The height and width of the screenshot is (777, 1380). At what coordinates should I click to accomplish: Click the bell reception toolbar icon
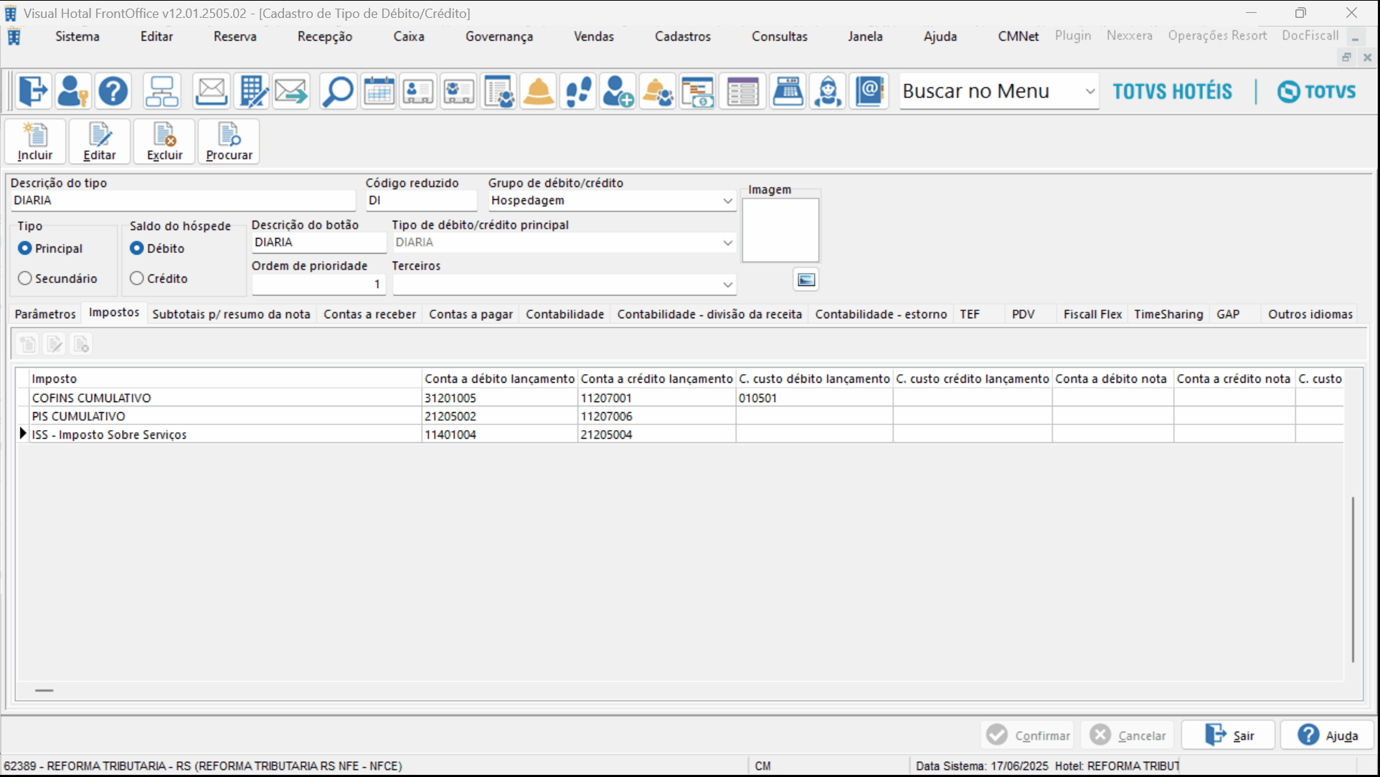click(x=538, y=92)
